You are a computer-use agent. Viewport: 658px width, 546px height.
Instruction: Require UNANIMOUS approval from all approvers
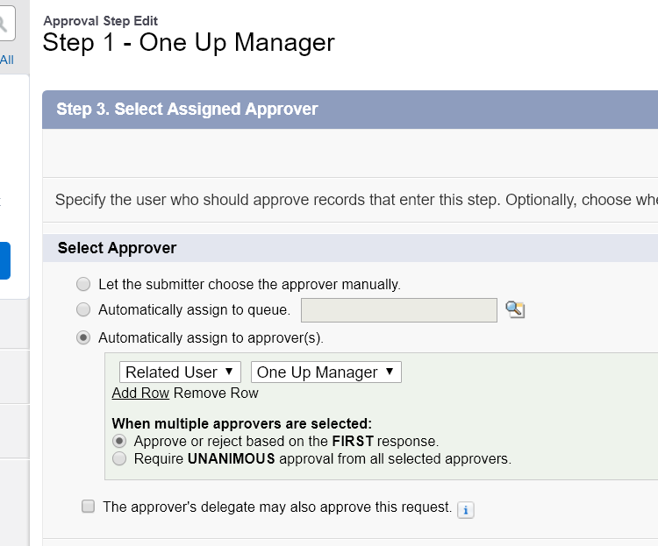(118, 458)
